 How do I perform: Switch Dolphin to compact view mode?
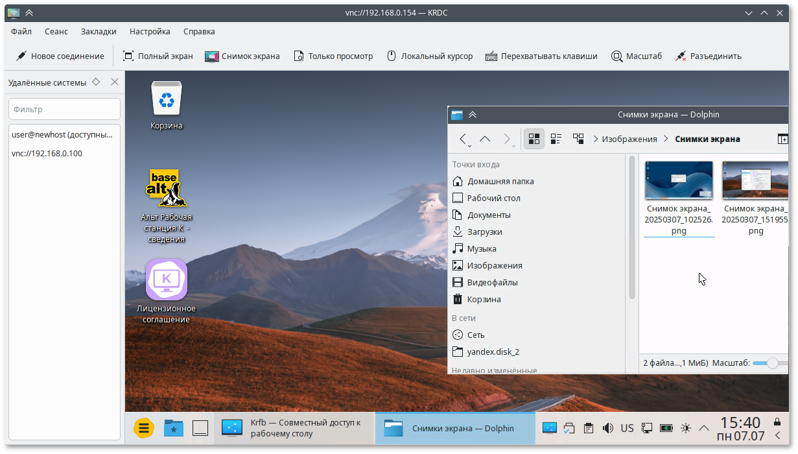click(x=556, y=139)
